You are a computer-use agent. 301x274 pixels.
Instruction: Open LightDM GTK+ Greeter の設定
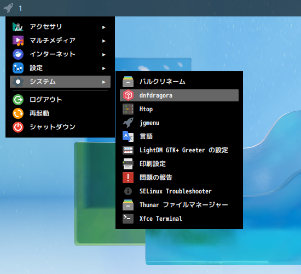click(179, 150)
